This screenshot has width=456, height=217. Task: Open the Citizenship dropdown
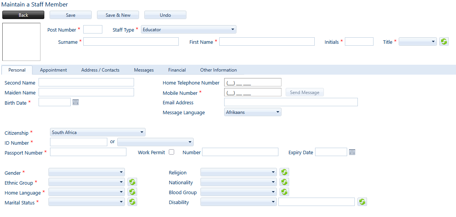click(98, 132)
